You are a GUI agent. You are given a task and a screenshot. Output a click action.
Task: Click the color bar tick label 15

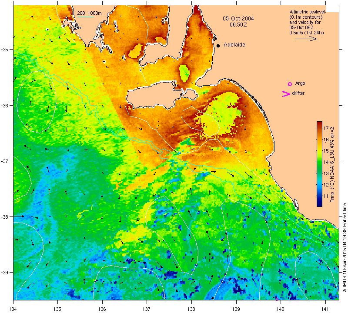point(326,151)
